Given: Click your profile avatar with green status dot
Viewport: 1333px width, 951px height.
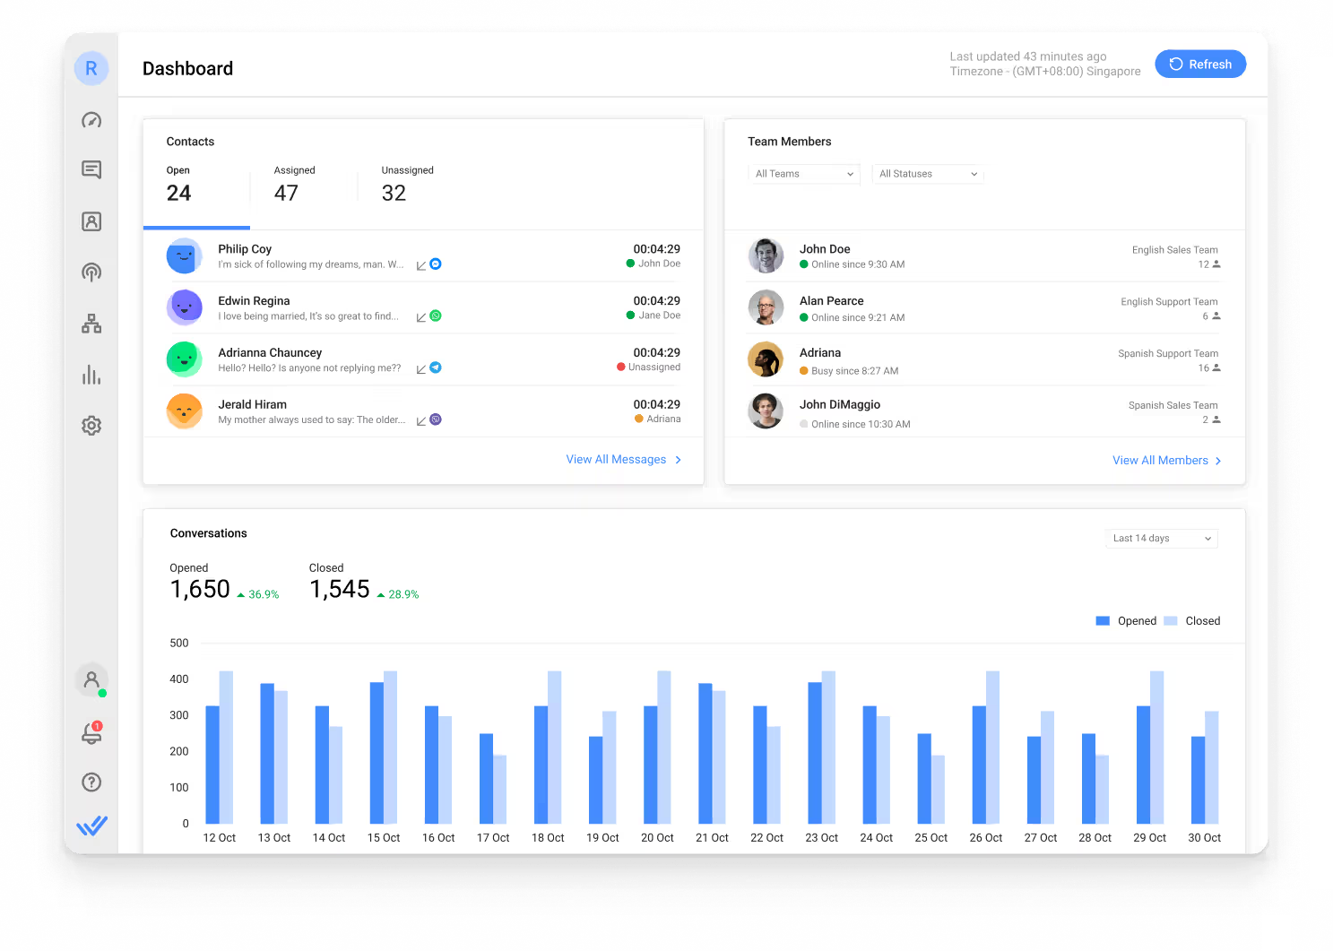Looking at the screenshot, I should [x=91, y=679].
